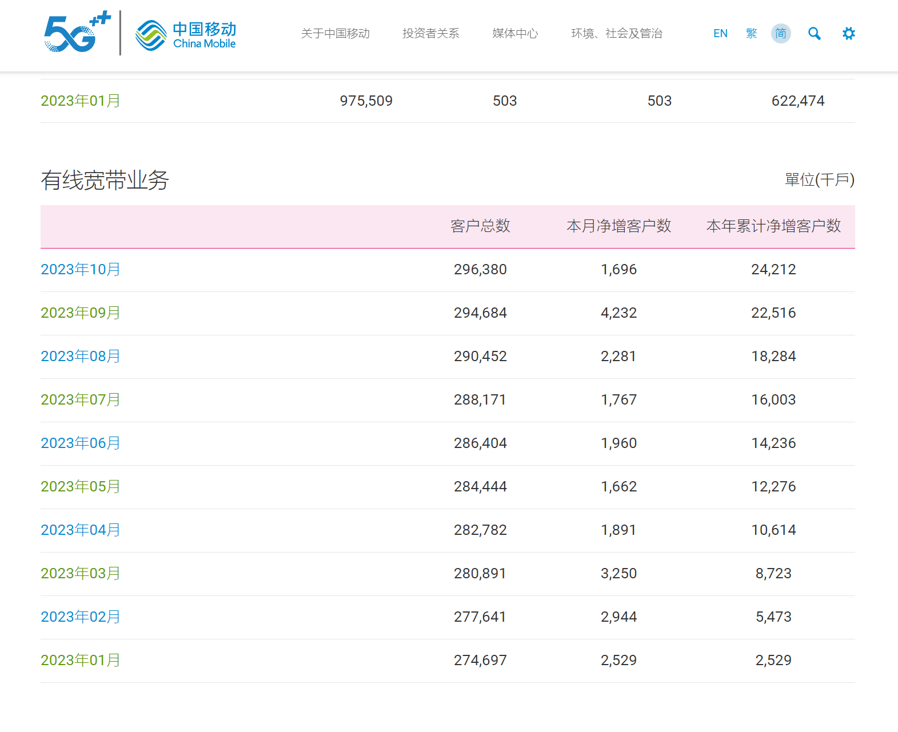Click the value 1,767
898x732 pixels.
coord(619,400)
